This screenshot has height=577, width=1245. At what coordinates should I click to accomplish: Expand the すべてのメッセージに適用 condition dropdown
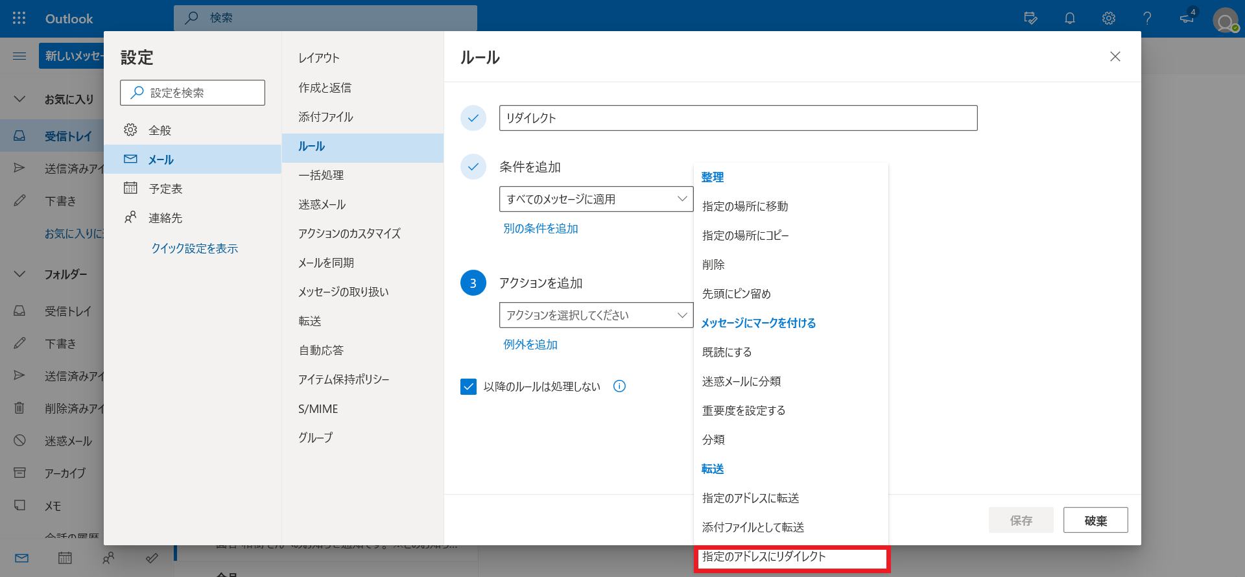(x=595, y=199)
